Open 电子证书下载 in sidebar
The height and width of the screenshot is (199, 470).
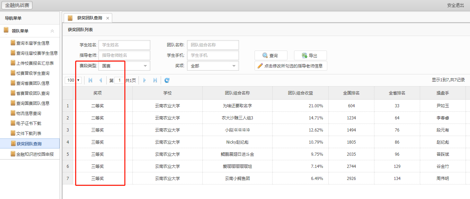(29, 124)
